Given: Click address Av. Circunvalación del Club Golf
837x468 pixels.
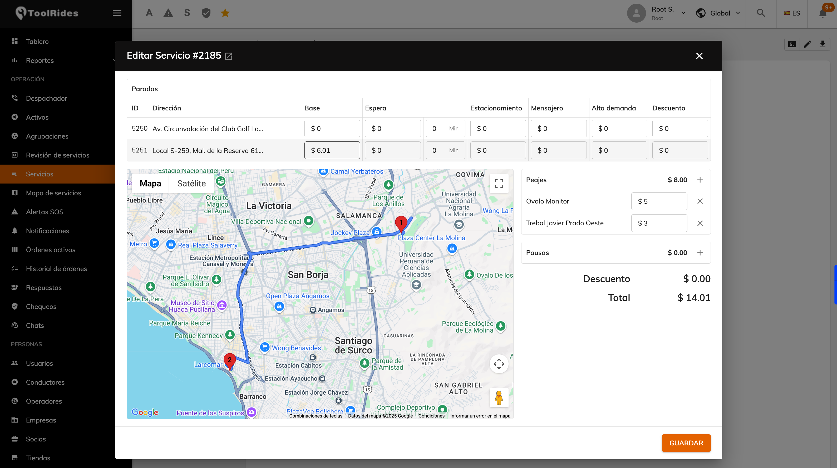Looking at the screenshot, I should 208,129.
